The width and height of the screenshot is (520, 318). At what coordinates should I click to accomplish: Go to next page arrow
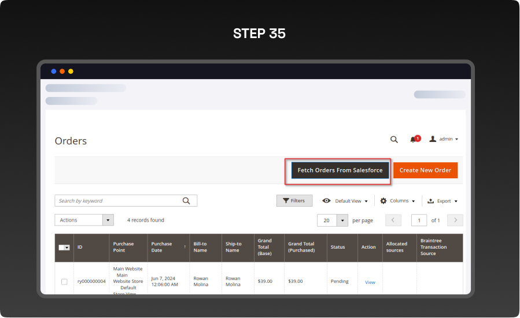coord(455,220)
